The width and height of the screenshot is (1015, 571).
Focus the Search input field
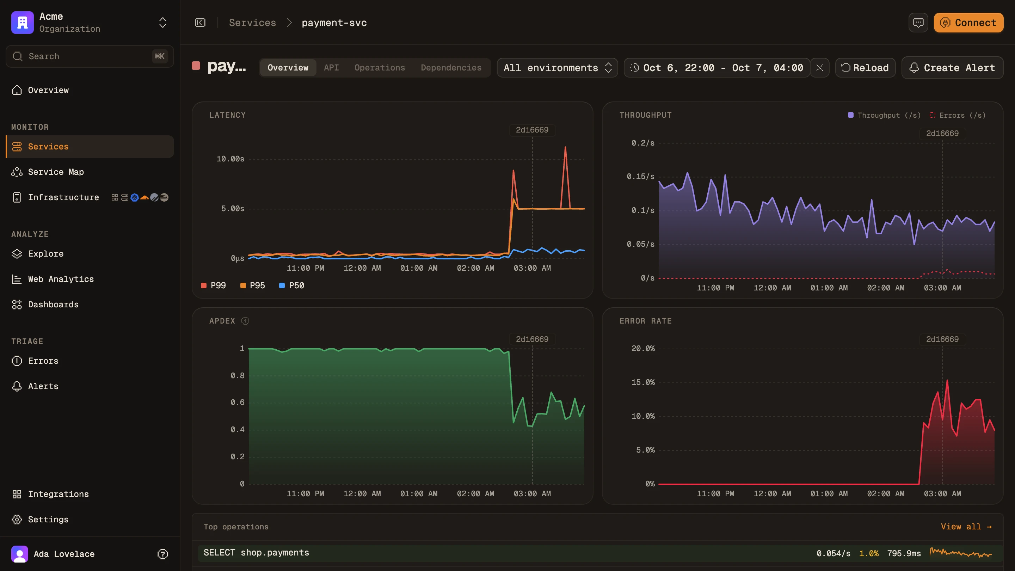(90, 56)
